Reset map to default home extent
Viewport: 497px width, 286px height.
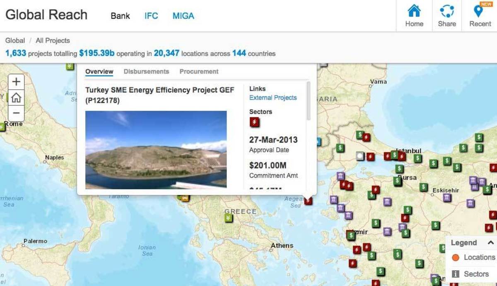click(x=16, y=98)
